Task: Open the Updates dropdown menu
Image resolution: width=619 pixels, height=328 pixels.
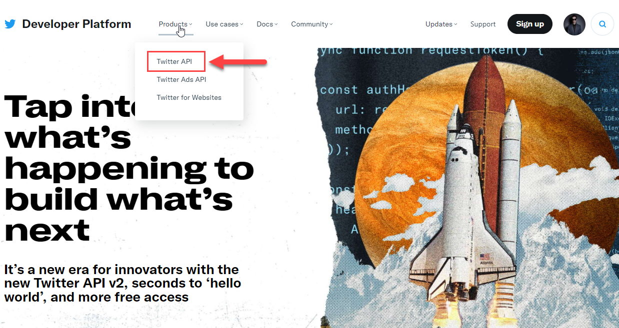Action: click(441, 24)
